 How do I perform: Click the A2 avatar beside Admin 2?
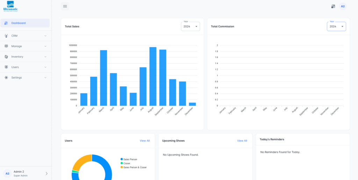(x=7, y=174)
